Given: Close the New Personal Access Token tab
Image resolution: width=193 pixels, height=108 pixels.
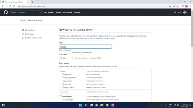Looking at the screenshot, I should [x=28, y=2].
